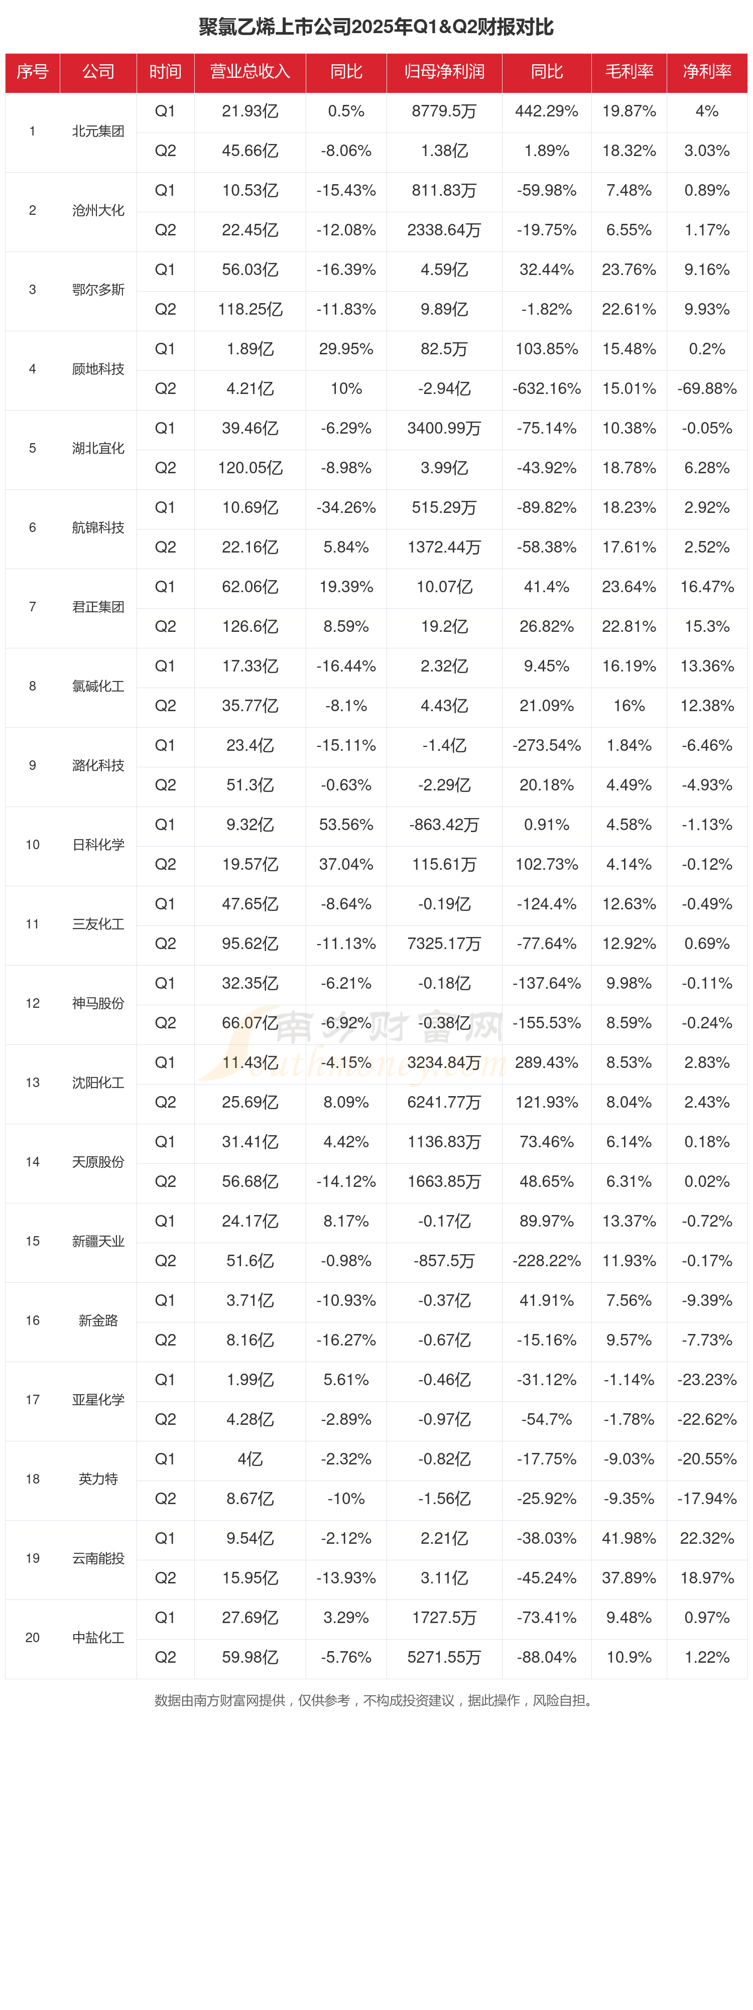Select the 新疆天业 company cell

[x=98, y=1241]
